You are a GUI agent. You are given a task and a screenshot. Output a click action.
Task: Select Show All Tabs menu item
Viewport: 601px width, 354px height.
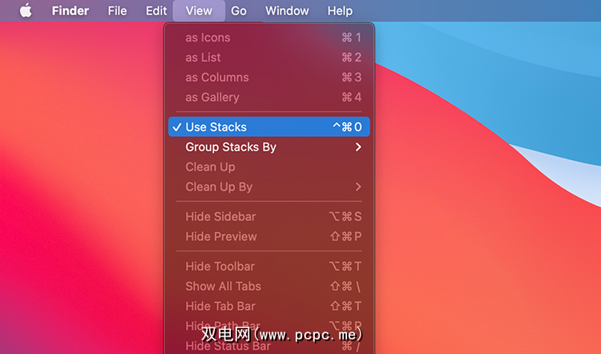point(269,286)
